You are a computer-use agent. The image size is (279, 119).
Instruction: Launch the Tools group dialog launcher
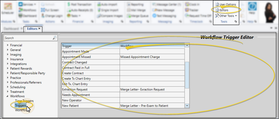[x=236, y=21]
